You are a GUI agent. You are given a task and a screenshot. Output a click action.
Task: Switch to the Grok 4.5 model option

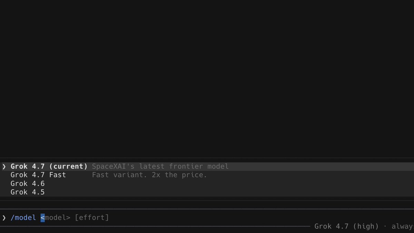(207, 192)
